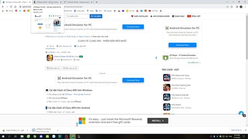
Task: Click the Tìm kiếm search button
Action: pos(96,16)
